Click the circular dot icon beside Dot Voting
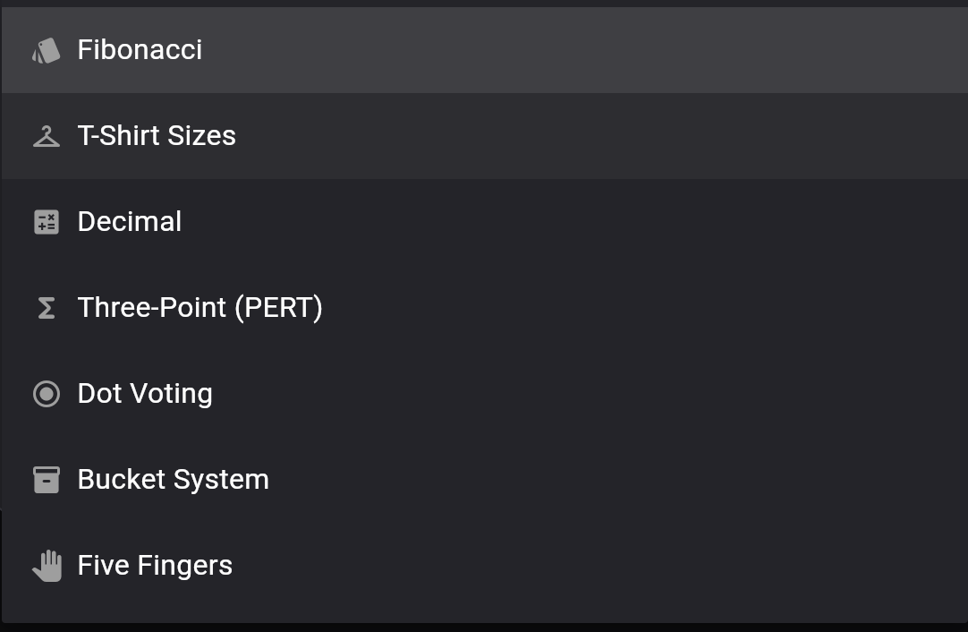Image resolution: width=968 pixels, height=632 pixels. [46, 393]
